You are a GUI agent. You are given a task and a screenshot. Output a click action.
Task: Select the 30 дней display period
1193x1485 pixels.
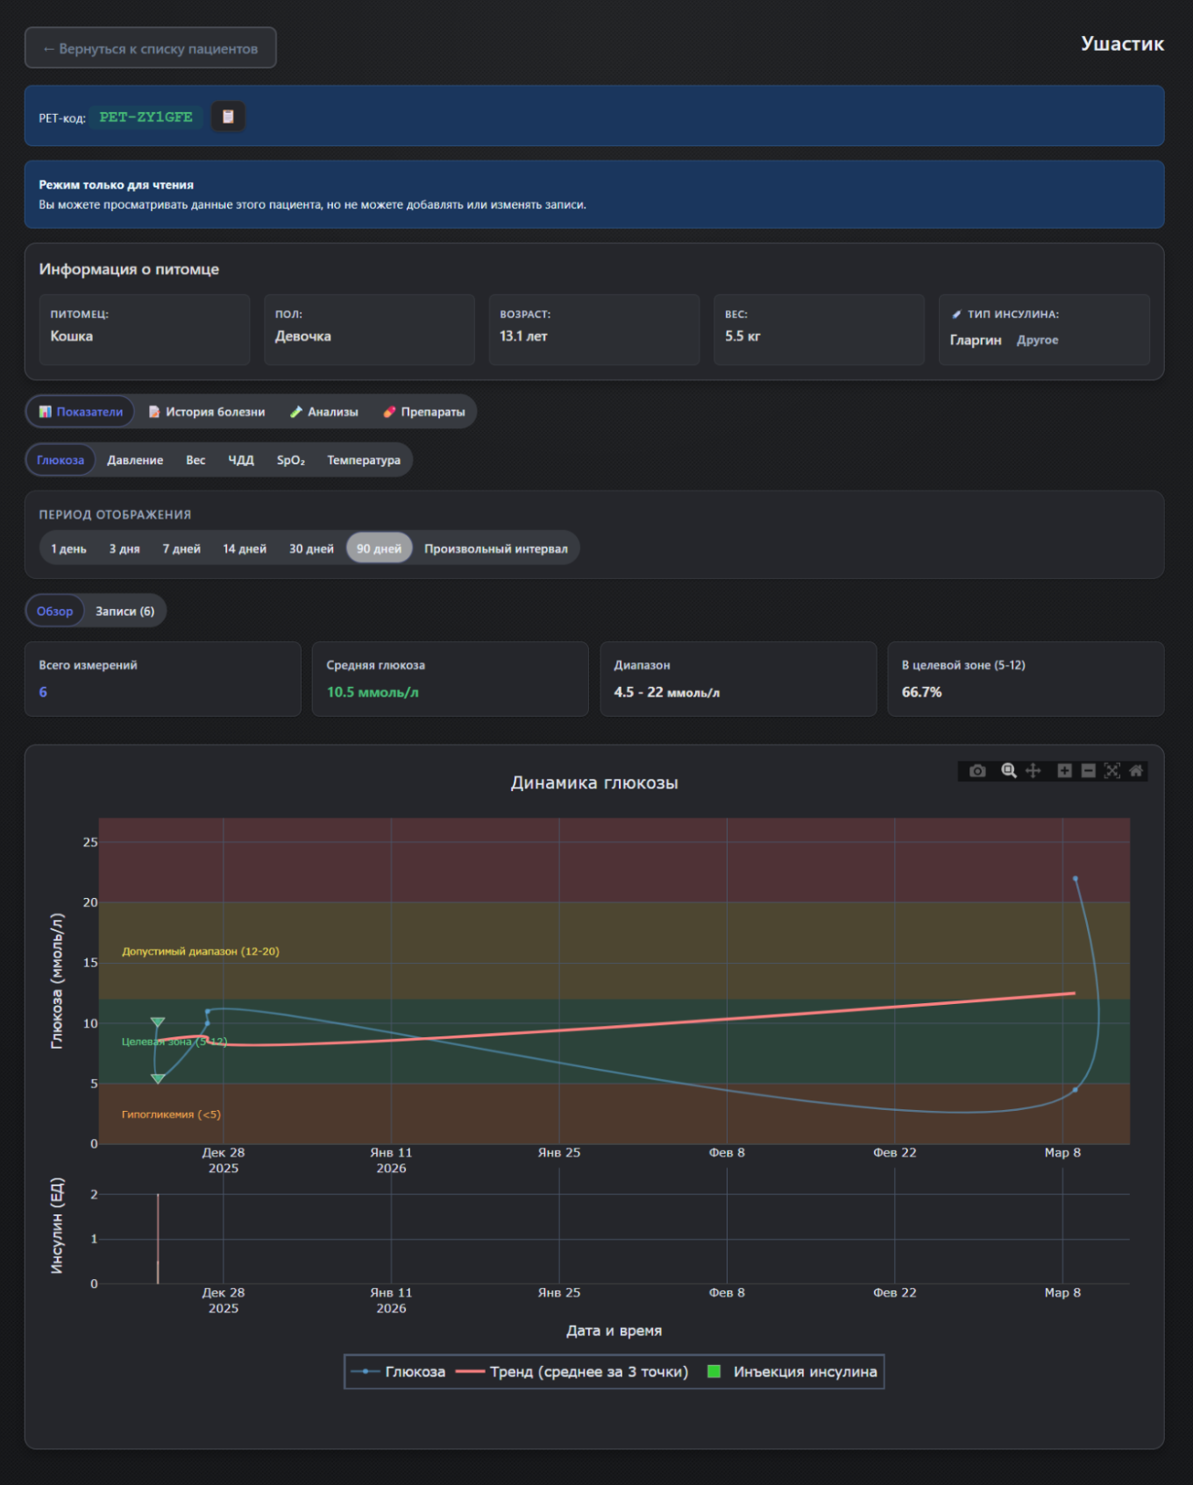[x=311, y=548]
